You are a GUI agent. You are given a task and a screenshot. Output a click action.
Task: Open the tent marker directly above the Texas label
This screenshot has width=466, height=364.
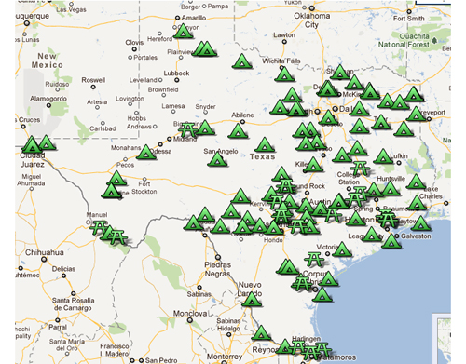coord(265,144)
